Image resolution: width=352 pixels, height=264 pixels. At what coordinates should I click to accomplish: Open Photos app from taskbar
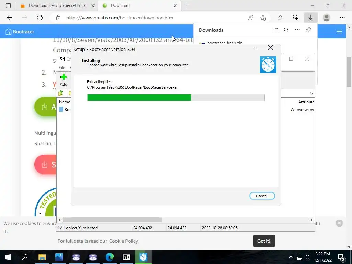[x=59, y=257]
